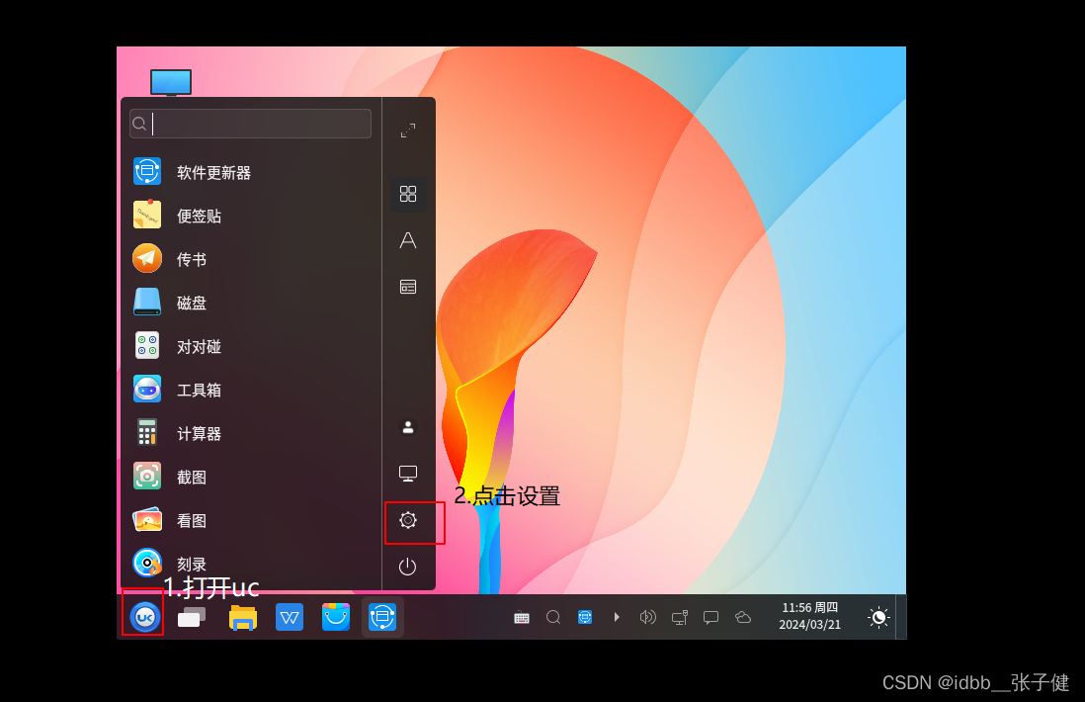Open task view on the taskbar
The image size is (1085, 702).
point(192,618)
